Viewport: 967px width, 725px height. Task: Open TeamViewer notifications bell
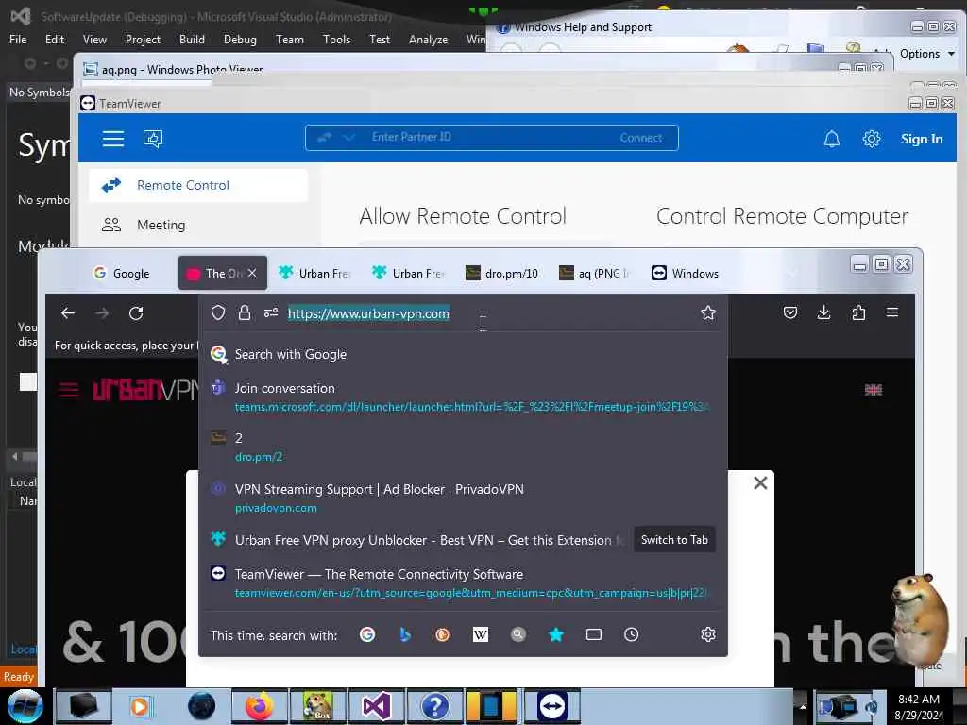coord(832,139)
